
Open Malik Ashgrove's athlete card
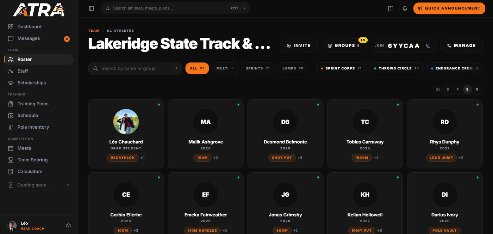click(206, 134)
